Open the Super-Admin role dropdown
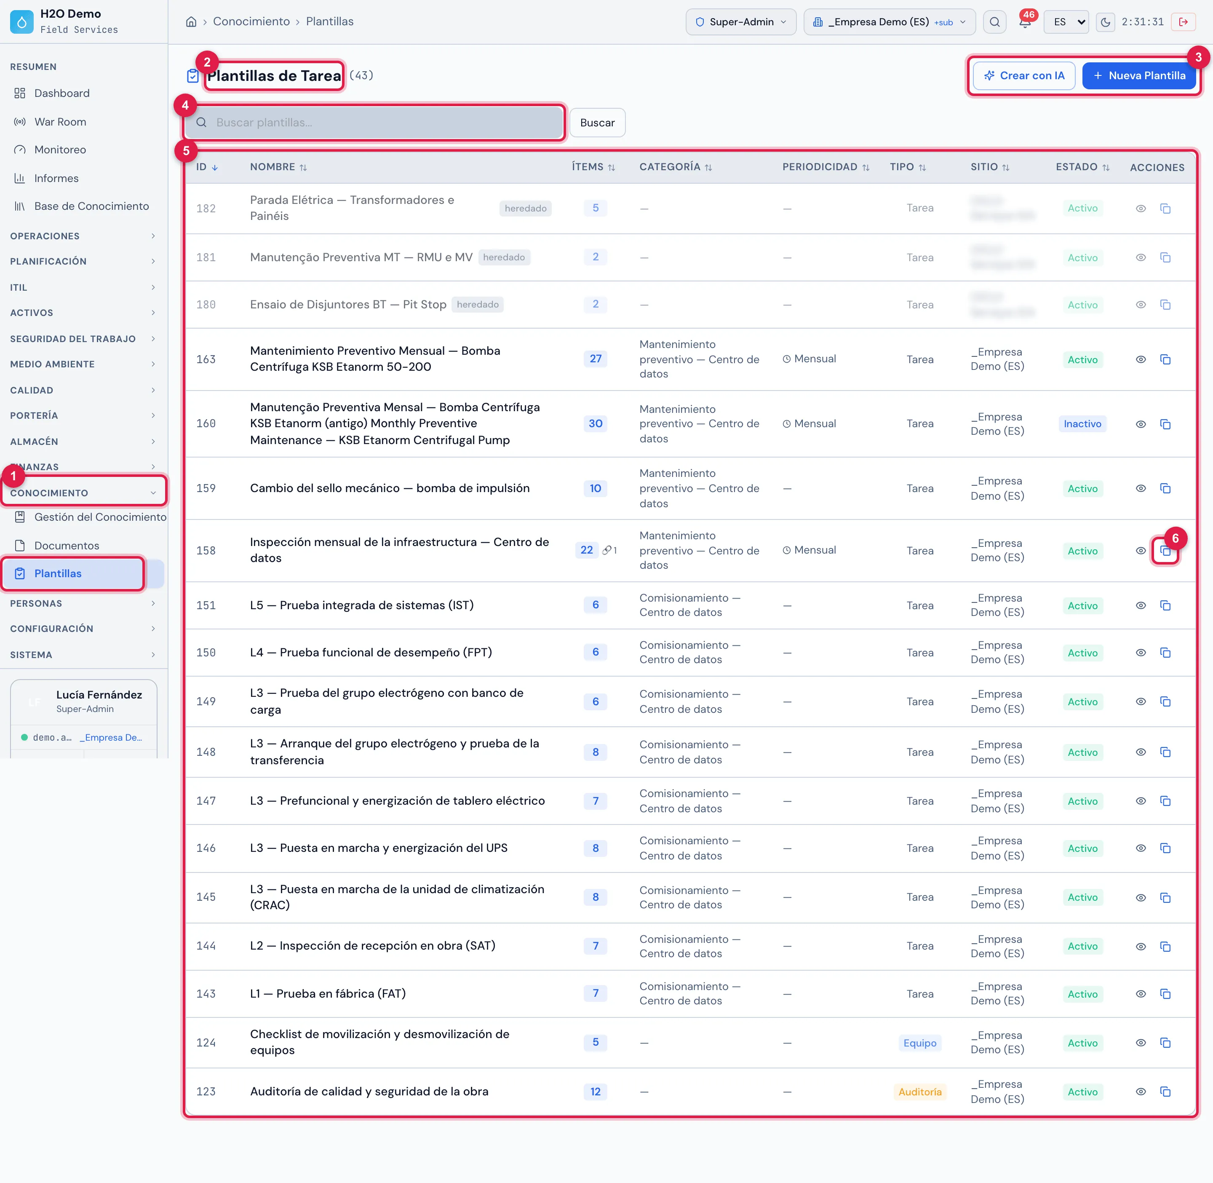This screenshot has height=1183, width=1213. (741, 22)
